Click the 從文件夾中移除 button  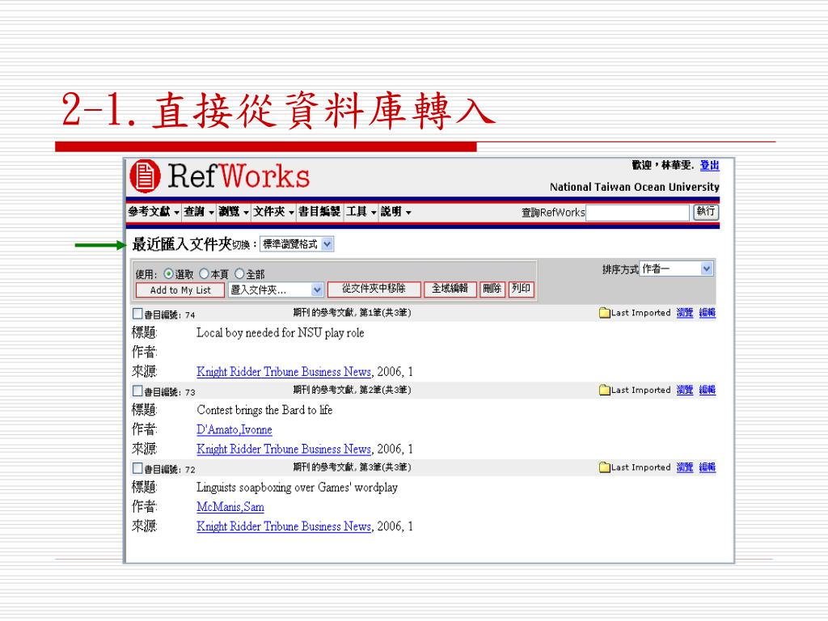click(374, 289)
